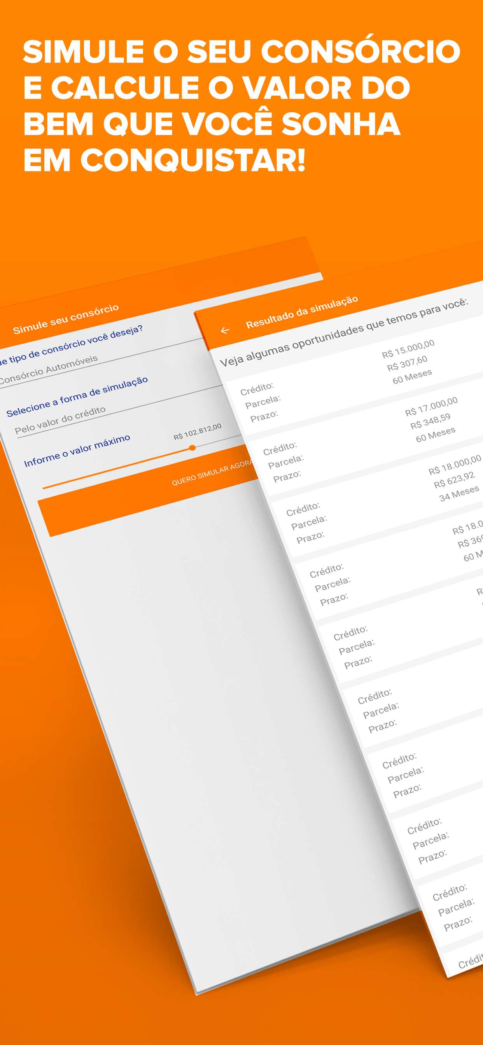Tap the Simule seu consórcio header title
This screenshot has width=483, height=1045.
coord(66,319)
